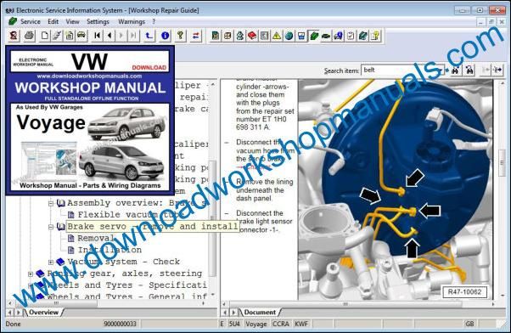Click Voyage in the status bar
This screenshot has width=511, height=333.
pyautogui.click(x=255, y=324)
